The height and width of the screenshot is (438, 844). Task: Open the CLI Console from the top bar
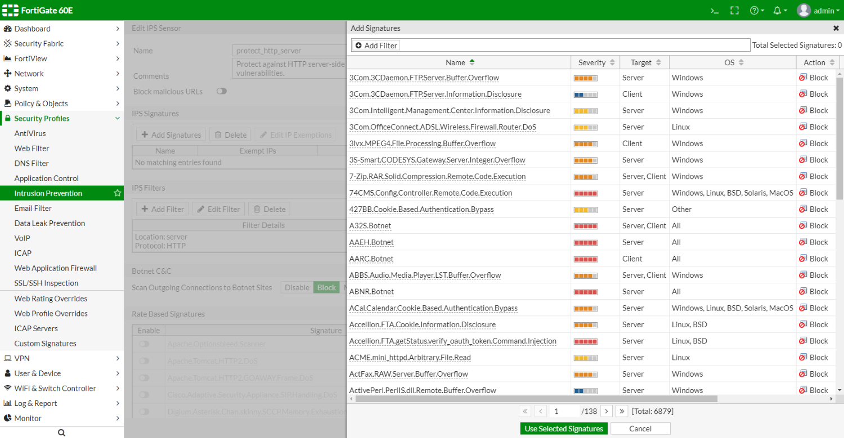pos(713,10)
